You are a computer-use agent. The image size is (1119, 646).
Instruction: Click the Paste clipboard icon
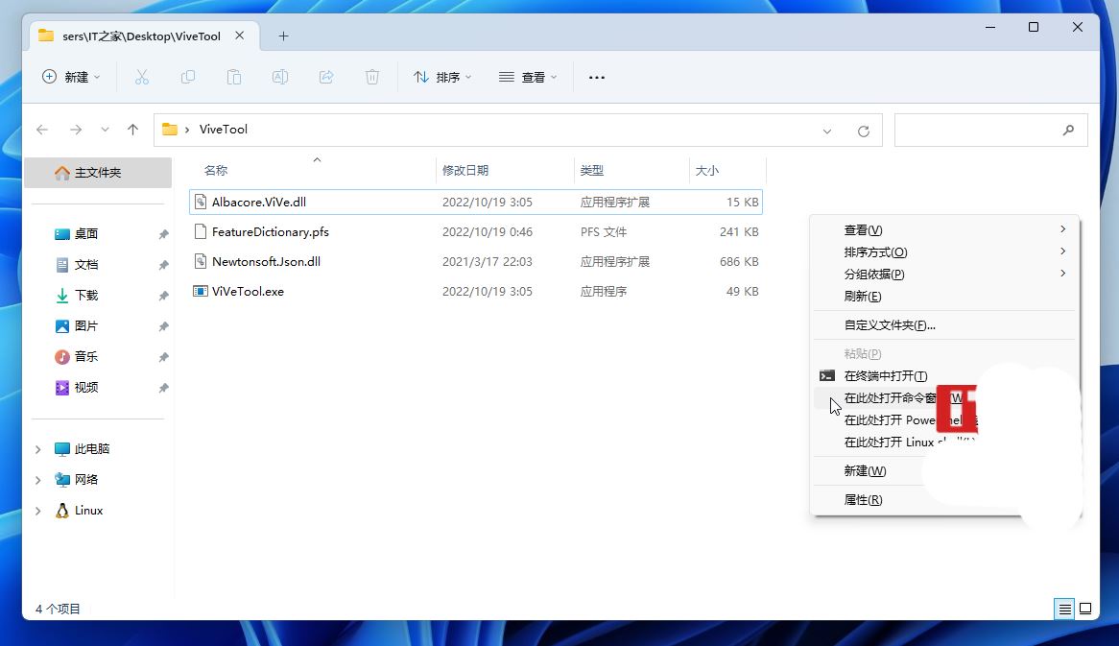234,77
